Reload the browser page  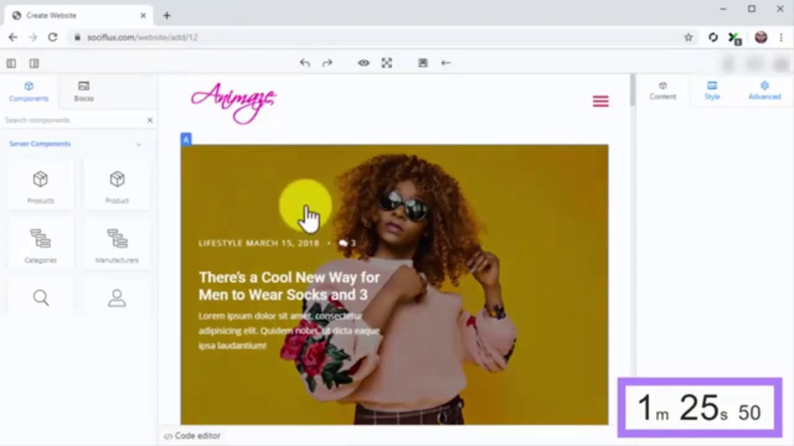(x=53, y=37)
